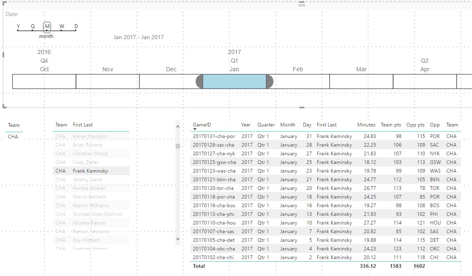Viewport: 472px width, 276px height.
Task: Sort by Minutes column header
Action: [x=366, y=125]
